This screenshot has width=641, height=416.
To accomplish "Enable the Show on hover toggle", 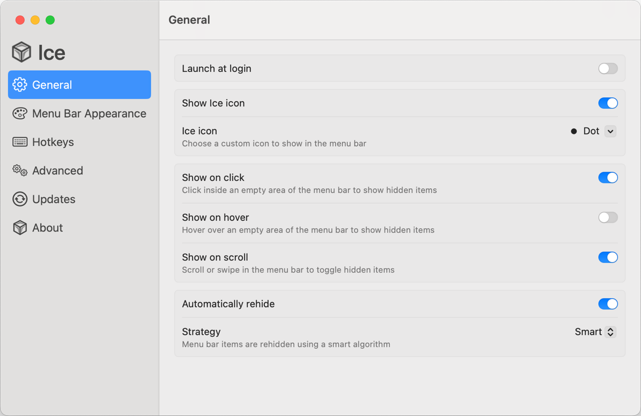I will click(608, 218).
